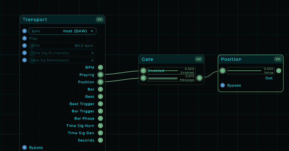Click the Seconds output port

pos(100,140)
